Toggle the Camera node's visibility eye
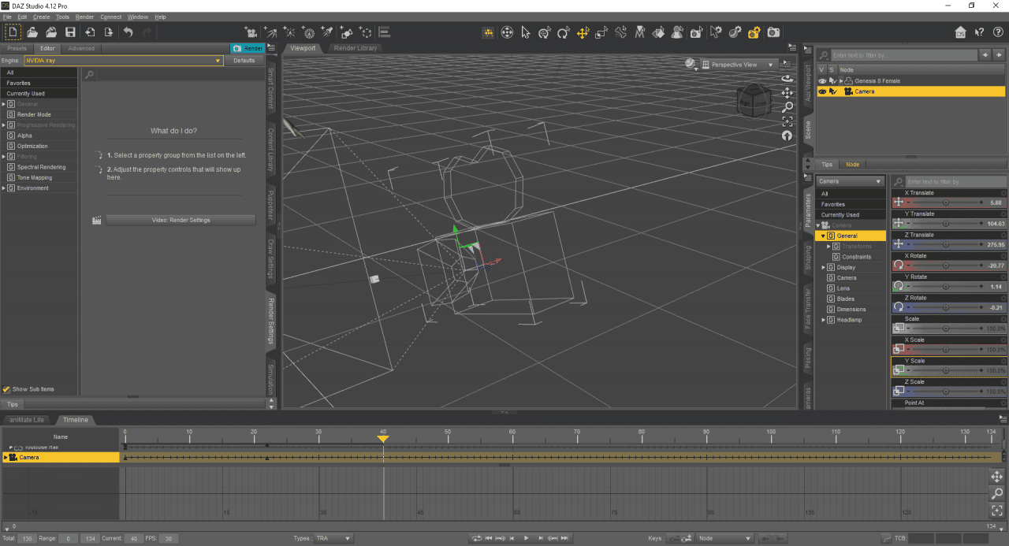Viewport: 1009px width, 546px height. pyautogui.click(x=822, y=91)
